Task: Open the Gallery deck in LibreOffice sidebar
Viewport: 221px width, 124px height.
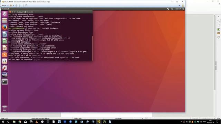Action: point(219,33)
